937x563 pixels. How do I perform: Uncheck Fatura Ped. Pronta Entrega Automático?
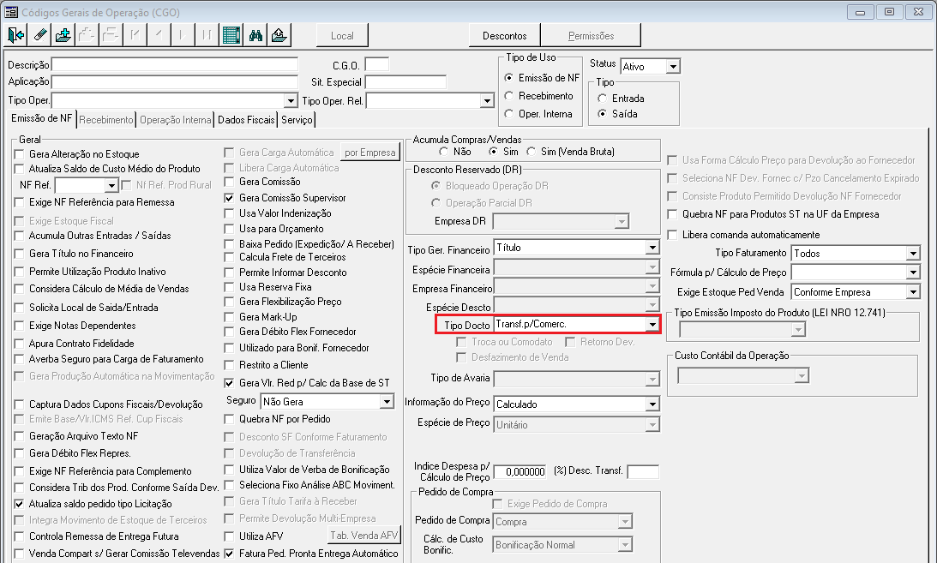(x=229, y=554)
